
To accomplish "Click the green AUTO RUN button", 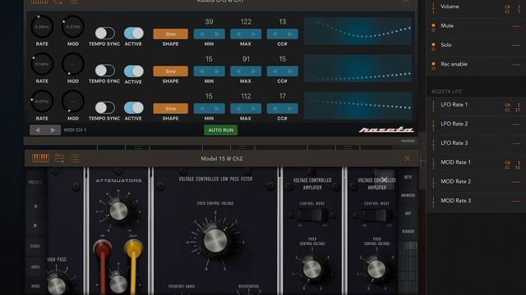I will click(221, 130).
